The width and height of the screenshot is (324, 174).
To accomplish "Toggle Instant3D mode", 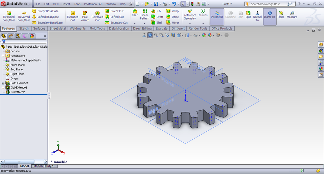I will (x=217, y=14).
